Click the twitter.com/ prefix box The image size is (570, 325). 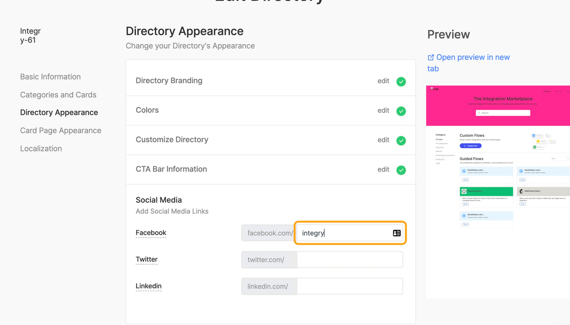(269, 259)
